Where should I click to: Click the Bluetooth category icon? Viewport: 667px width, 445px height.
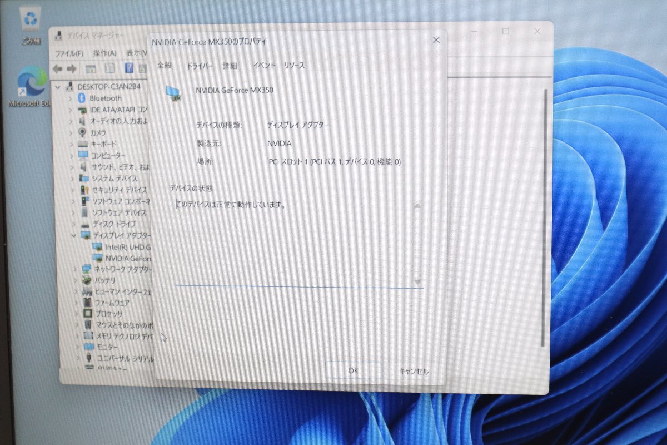pos(82,98)
